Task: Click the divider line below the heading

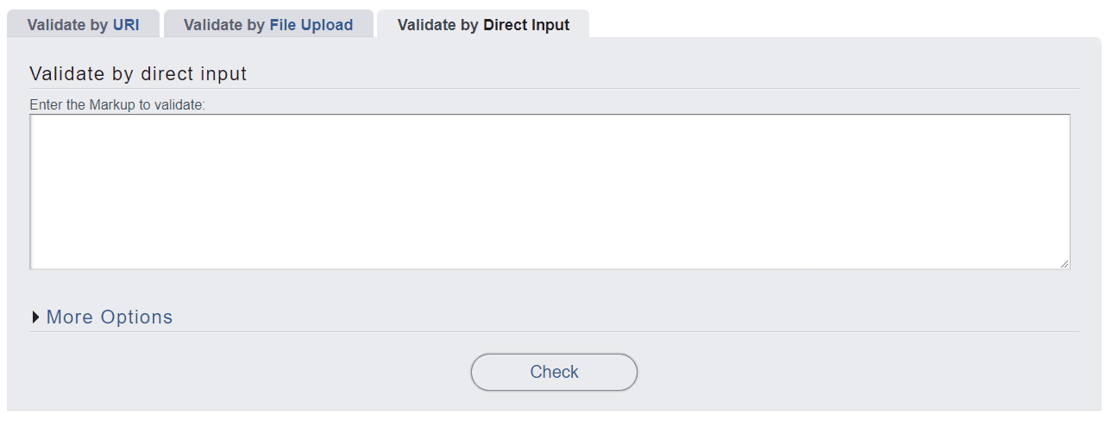Action: click(554, 88)
